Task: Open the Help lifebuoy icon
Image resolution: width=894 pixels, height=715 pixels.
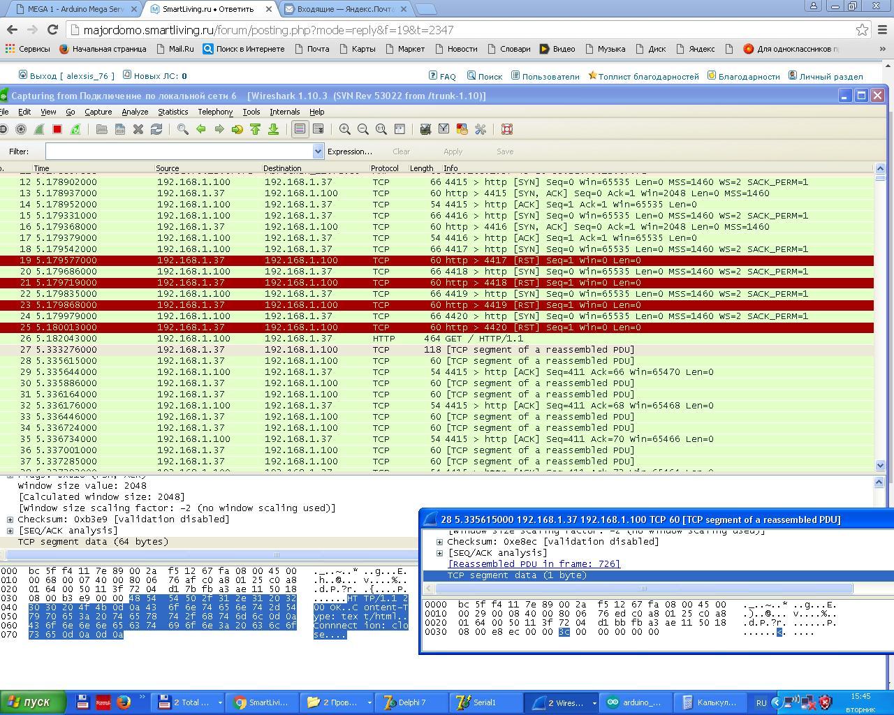Action: [507, 129]
